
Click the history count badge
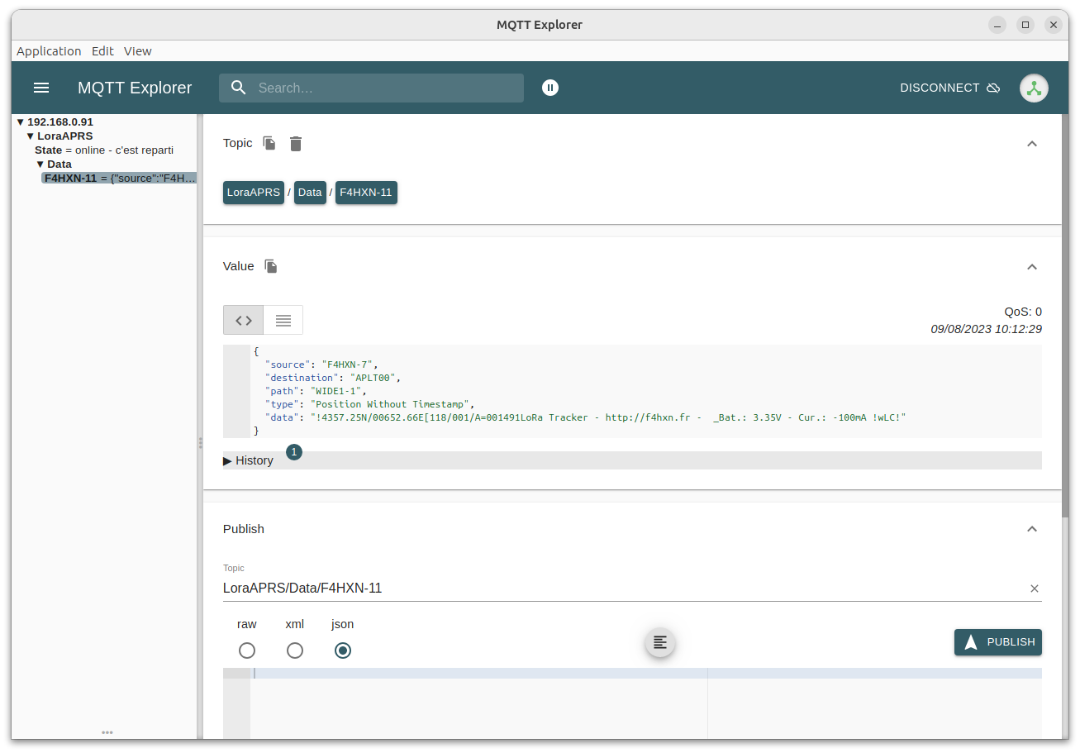294,452
